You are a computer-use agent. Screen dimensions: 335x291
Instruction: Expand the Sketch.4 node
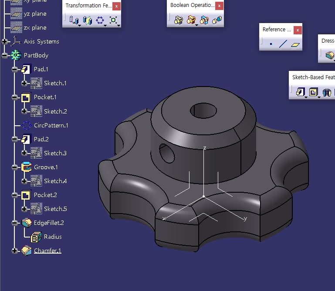coord(24,181)
